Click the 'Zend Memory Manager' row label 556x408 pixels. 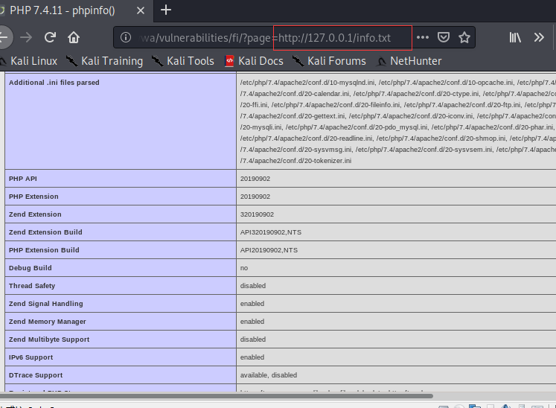(47, 322)
